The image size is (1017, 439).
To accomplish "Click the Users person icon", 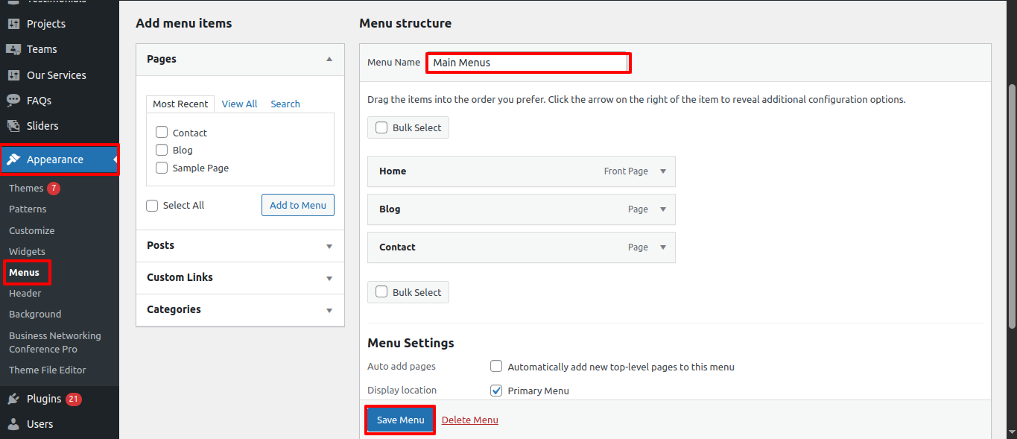I will pyautogui.click(x=13, y=424).
